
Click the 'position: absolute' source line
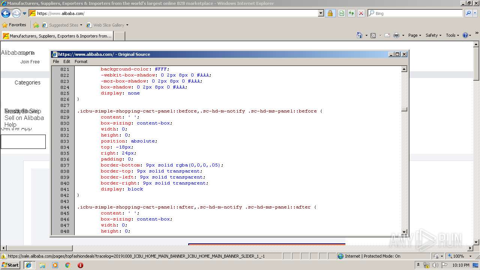[129, 141]
